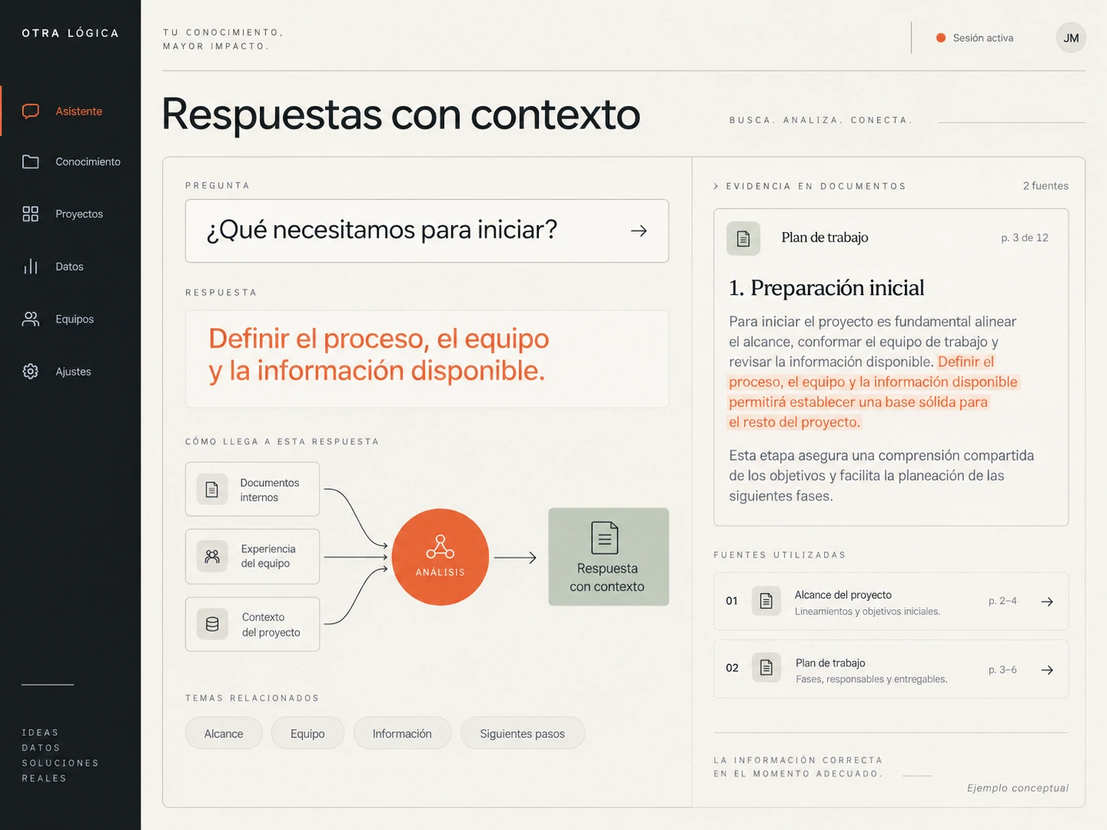Screen dimensions: 1107x830
Task: Open the Asistente section
Action: point(70,112)
